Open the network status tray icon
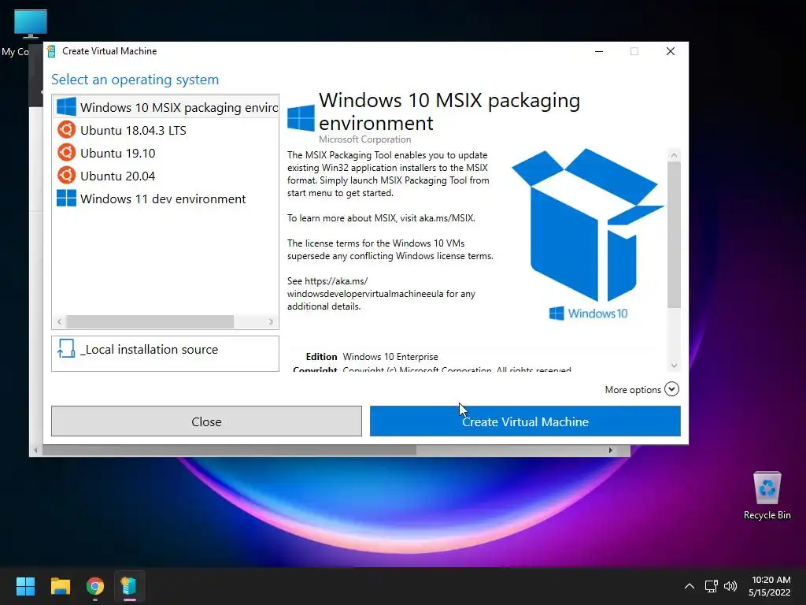 pyautogui.click(x=712, y=586)
